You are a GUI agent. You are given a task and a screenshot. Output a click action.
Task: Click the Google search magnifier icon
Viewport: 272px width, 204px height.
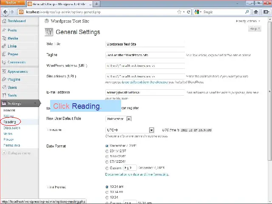(247, 12)
